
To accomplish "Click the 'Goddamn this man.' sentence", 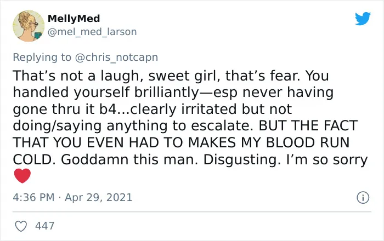I will tap(129, 160).
